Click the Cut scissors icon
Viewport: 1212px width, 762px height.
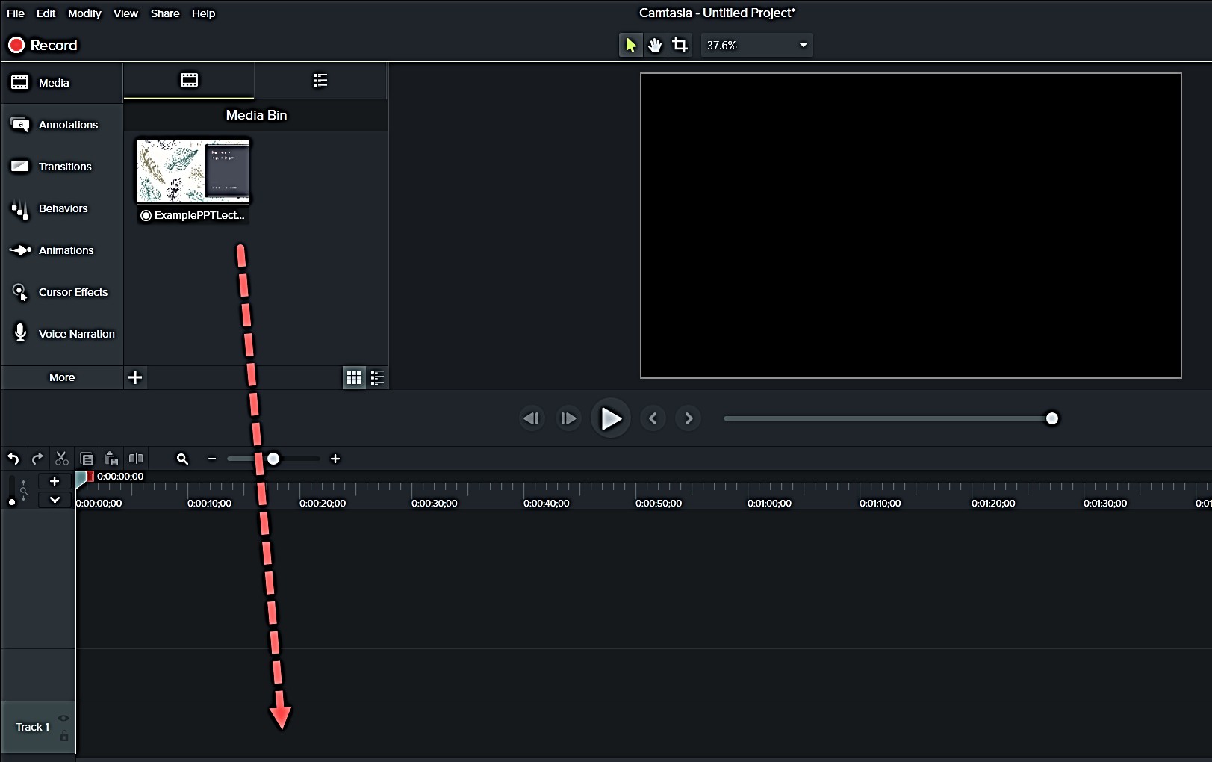point(62,459)
